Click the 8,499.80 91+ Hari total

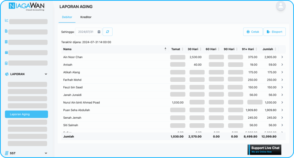click(250, 136)
